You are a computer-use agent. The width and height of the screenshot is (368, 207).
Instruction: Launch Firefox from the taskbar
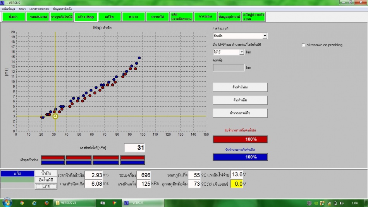(46, 203)
